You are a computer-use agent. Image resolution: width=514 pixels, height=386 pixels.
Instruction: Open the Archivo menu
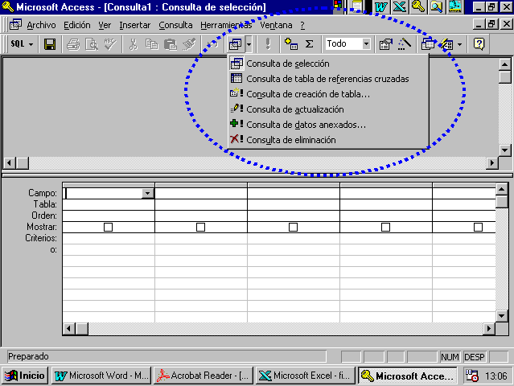click(41, 25)
